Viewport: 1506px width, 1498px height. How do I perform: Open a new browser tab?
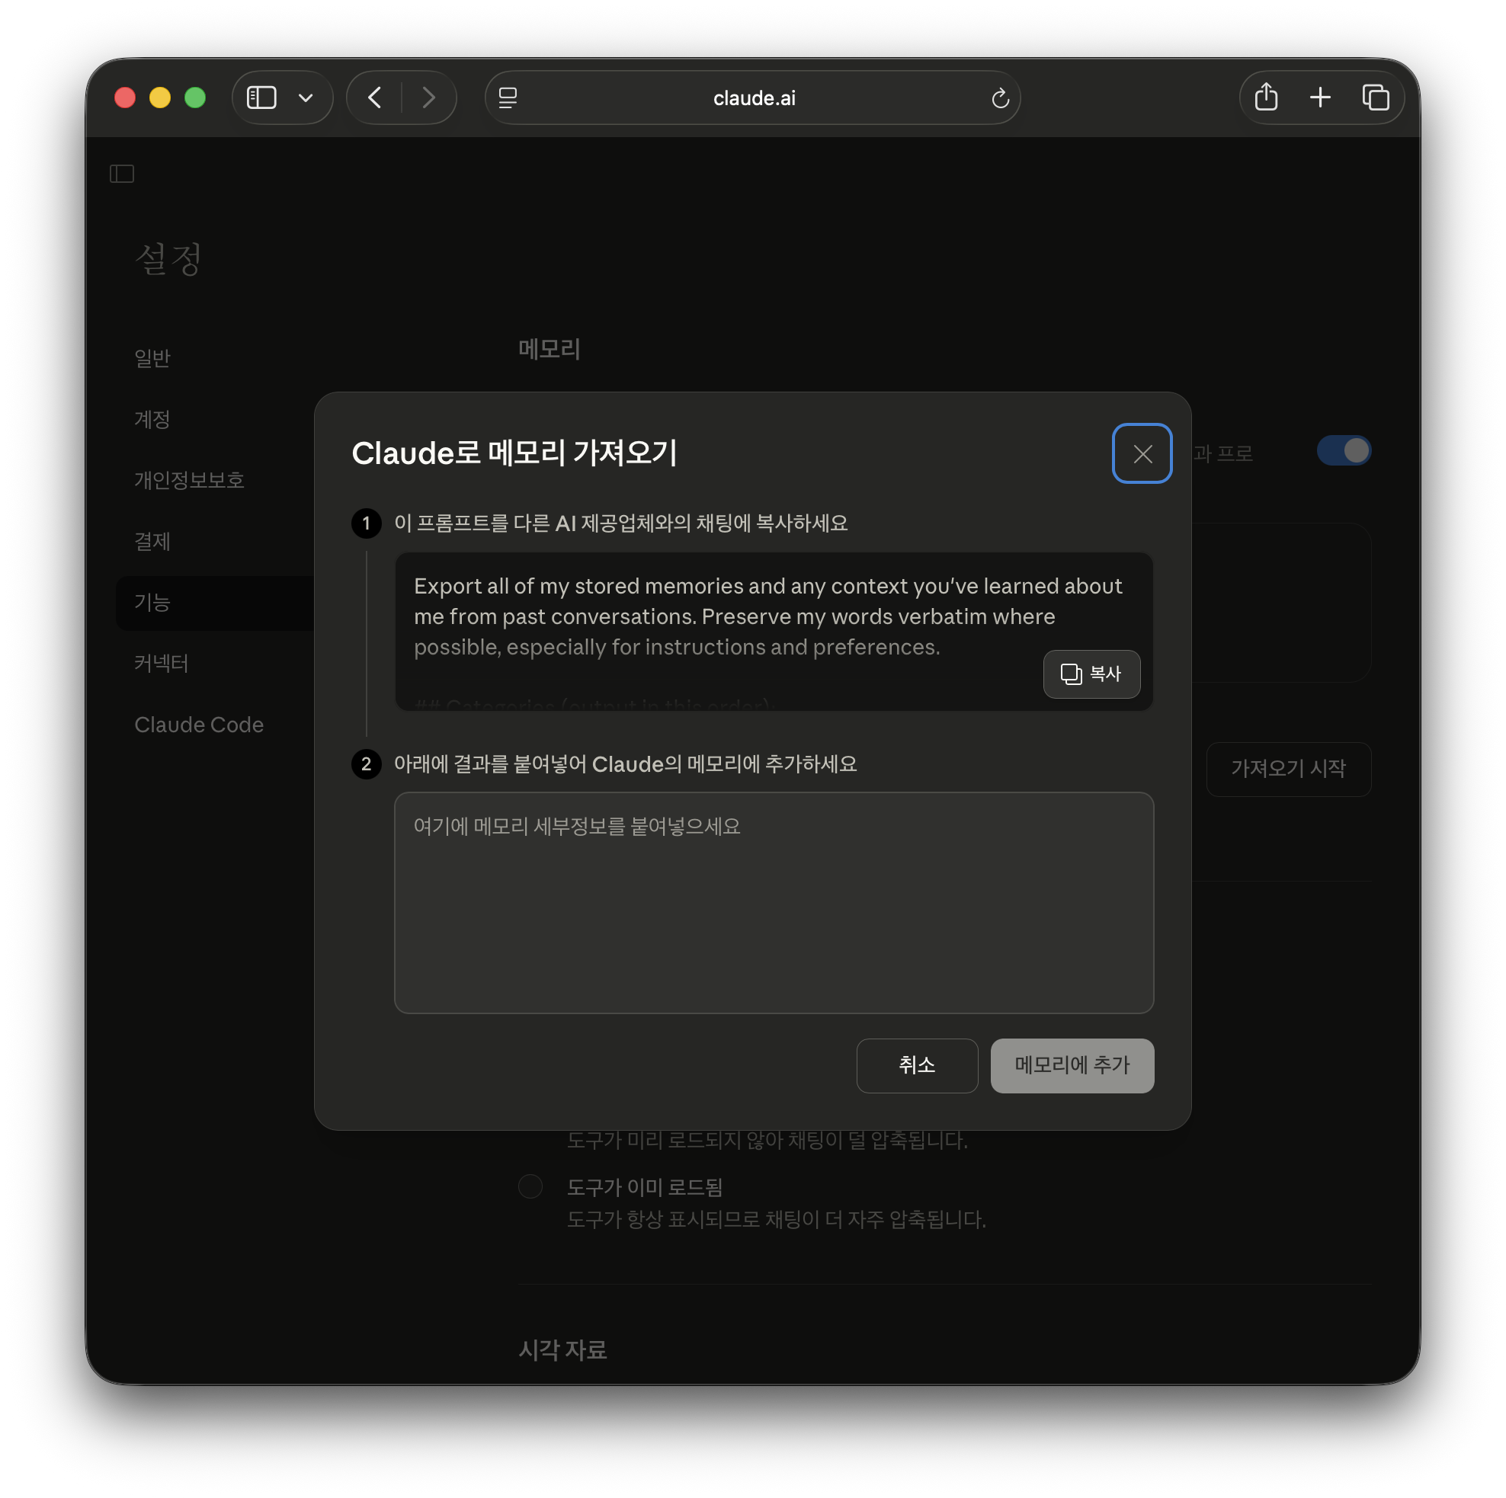coord(1320,98)
